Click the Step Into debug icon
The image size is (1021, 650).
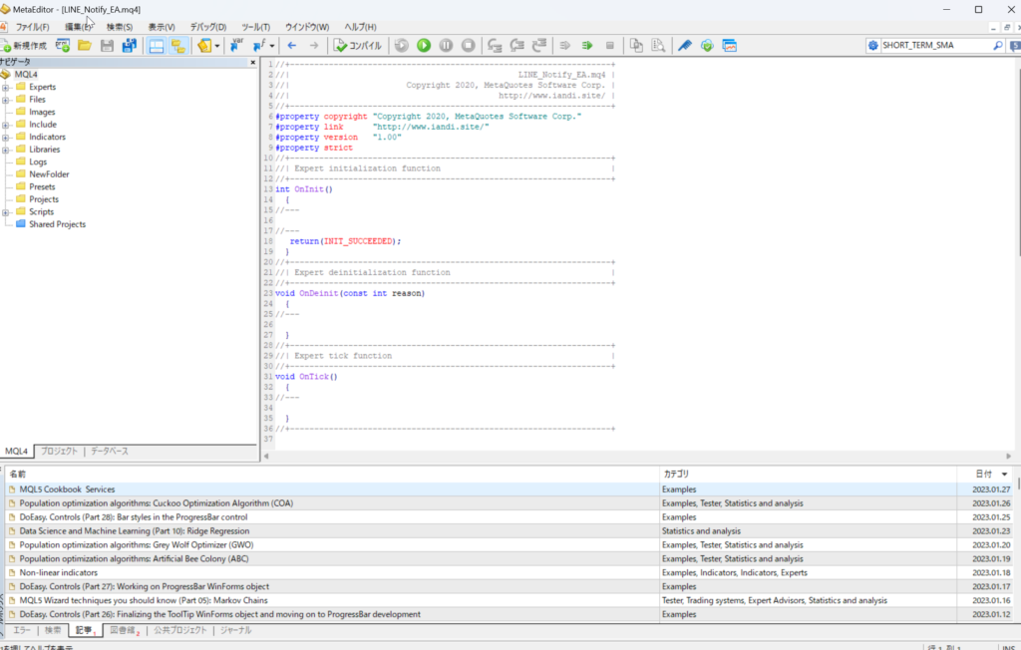[x=495, y=46]
